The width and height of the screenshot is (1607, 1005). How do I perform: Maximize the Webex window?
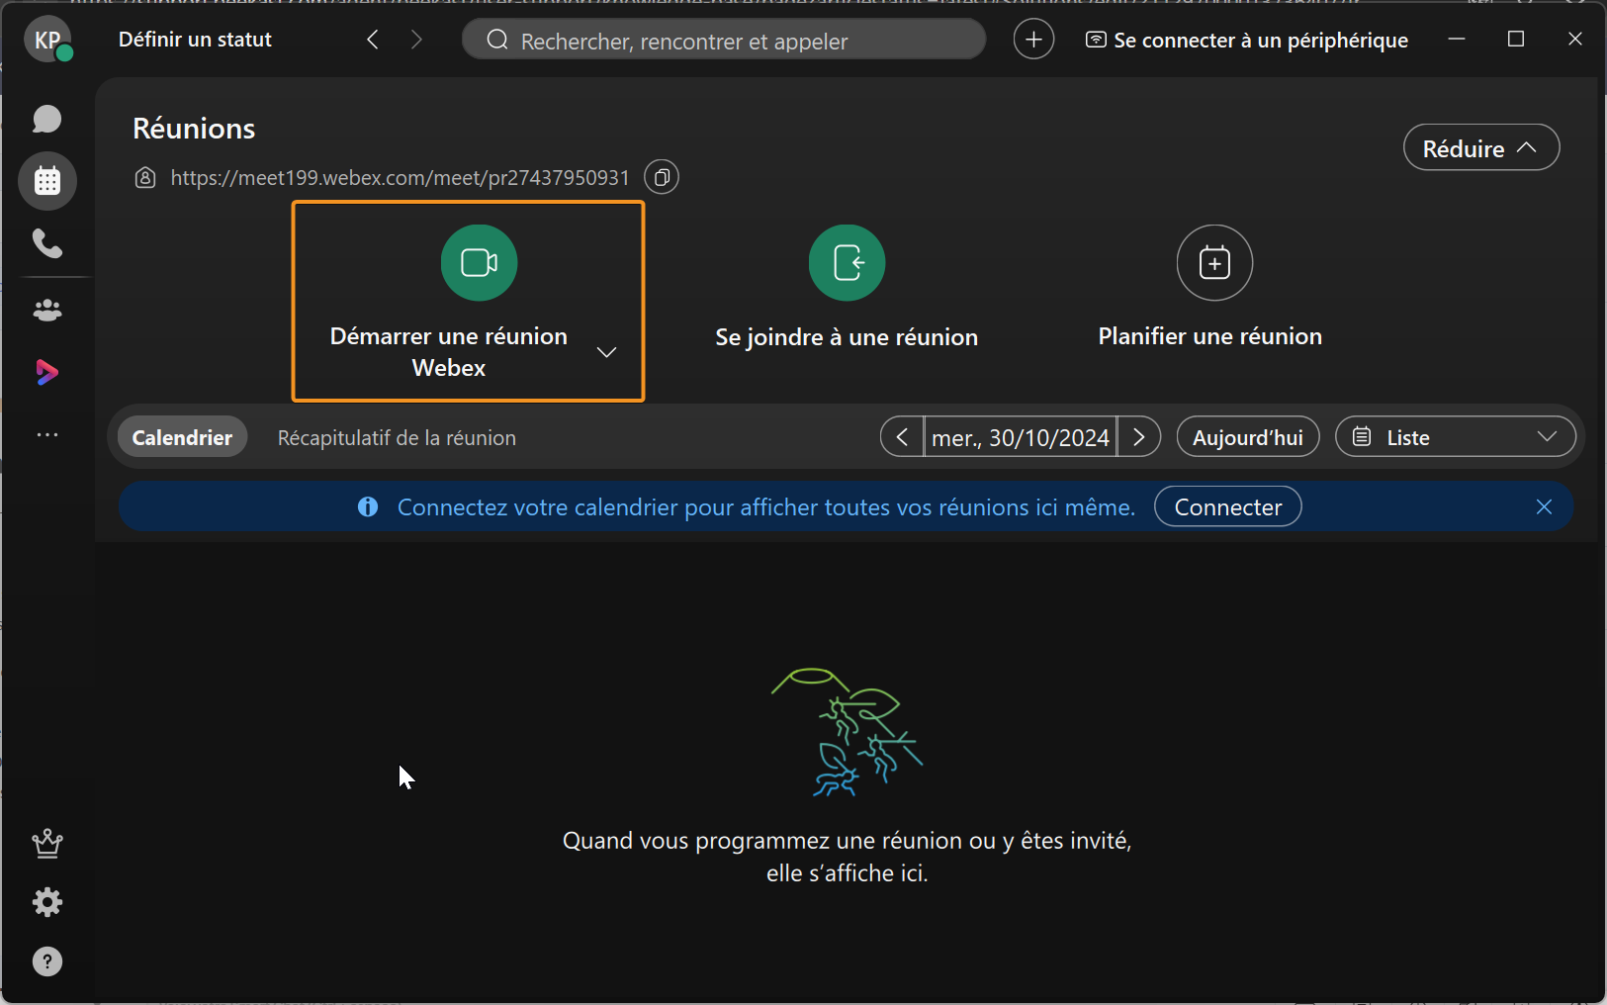[1516, 39]
